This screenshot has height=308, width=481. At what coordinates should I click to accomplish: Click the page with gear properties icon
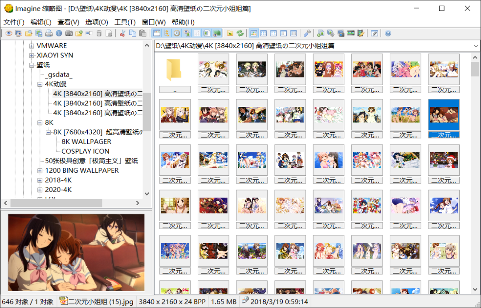pos(109,33)
